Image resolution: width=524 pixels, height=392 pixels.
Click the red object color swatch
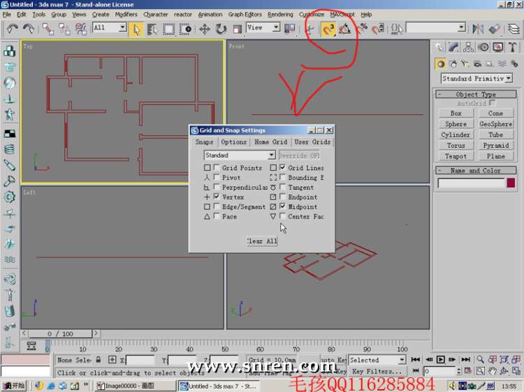point(511,183)
